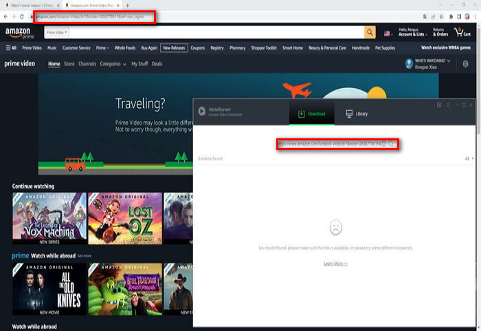The height and width of the screenshot is (331, 481).
Task: Click in the Amazon search input field
Action: pos(216,32)
